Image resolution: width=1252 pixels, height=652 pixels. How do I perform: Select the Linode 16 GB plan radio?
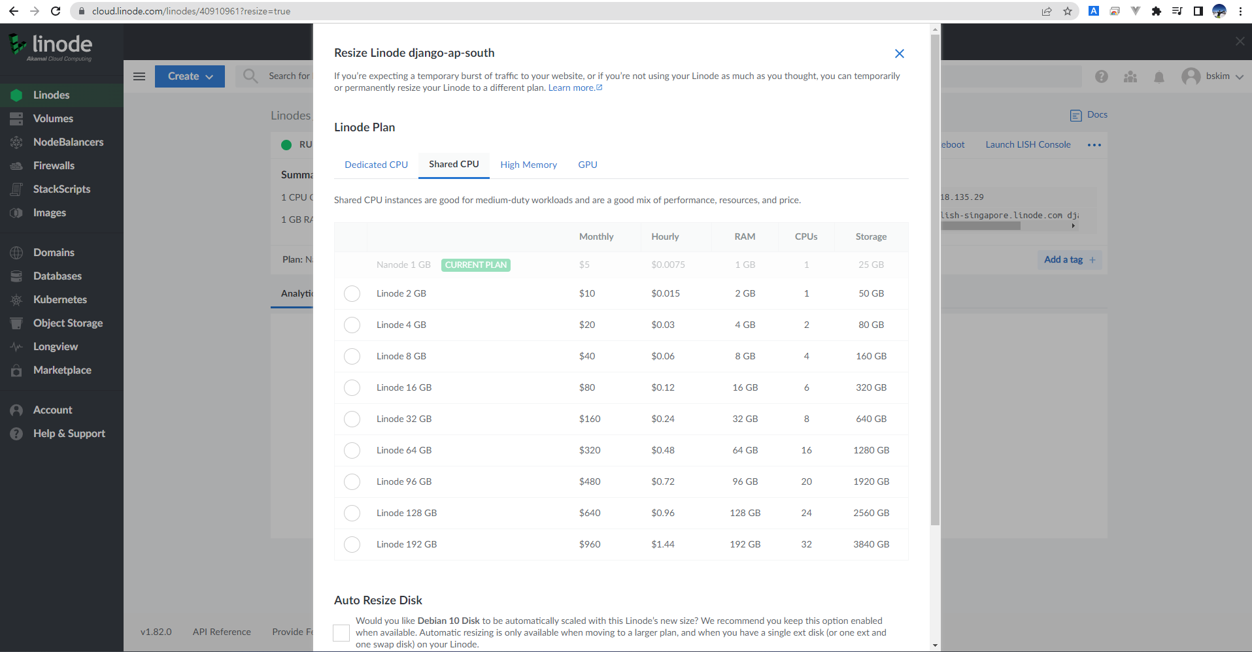point(352,387)
